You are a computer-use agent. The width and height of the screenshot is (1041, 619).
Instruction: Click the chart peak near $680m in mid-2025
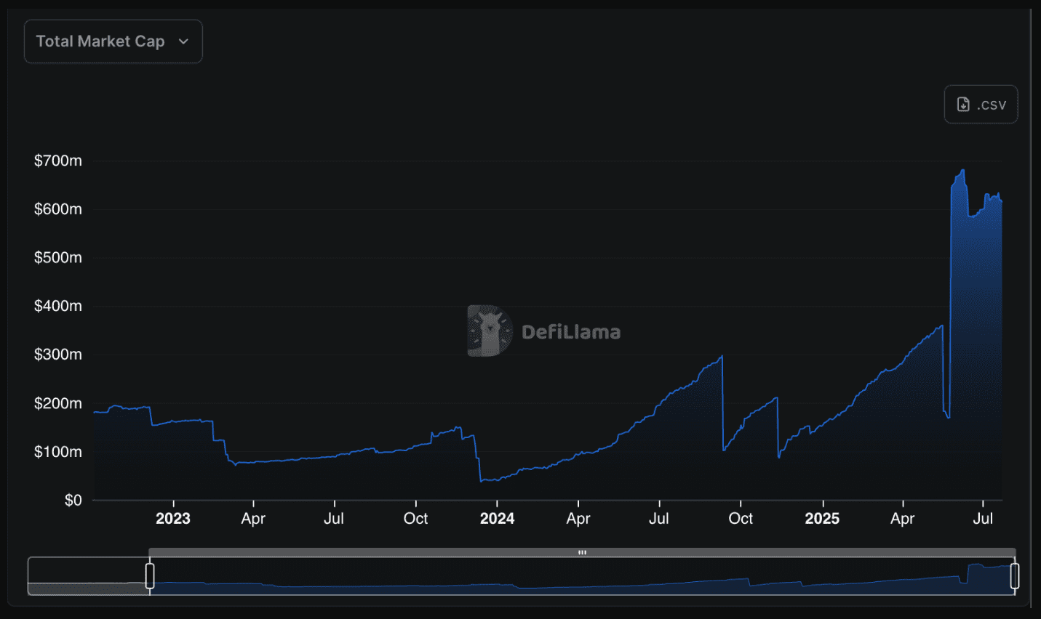pos(963,171)
